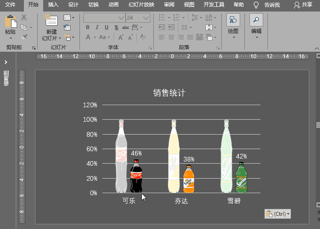Viewport: 320px width, 229px height.
Task: Select the chart title 销售统计
Action: pyautogui.click(x=169, y=93)
